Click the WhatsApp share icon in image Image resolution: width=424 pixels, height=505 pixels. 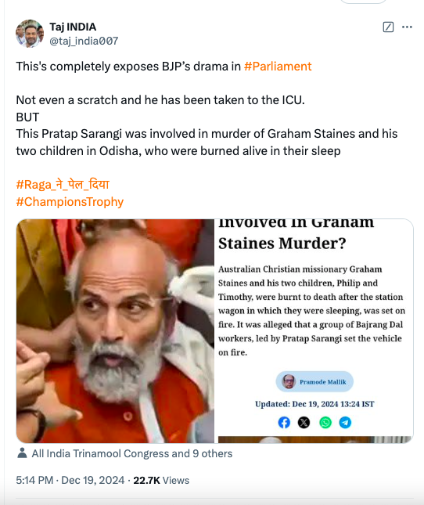pos(325,422)
